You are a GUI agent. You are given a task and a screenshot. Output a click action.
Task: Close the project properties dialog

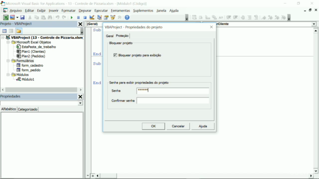click(211, 27)
